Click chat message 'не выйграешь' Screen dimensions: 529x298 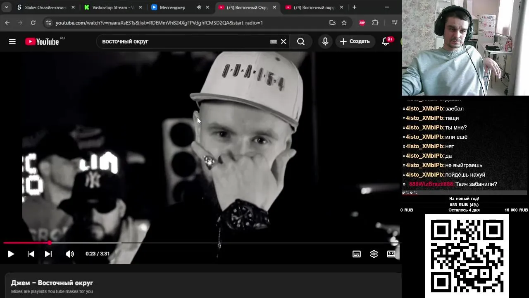(464, 165)
